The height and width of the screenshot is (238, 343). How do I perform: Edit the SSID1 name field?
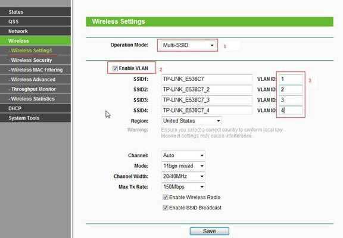[207, 79]
